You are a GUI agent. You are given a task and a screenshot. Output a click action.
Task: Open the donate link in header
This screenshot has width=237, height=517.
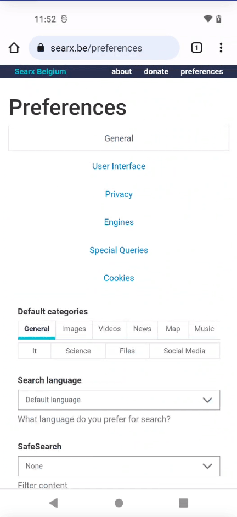(156, 71)
